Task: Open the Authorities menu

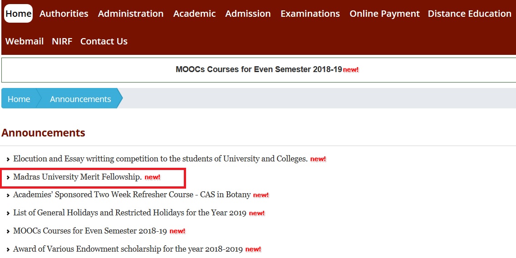Action: pyautogui.click(x=64, y=14)
